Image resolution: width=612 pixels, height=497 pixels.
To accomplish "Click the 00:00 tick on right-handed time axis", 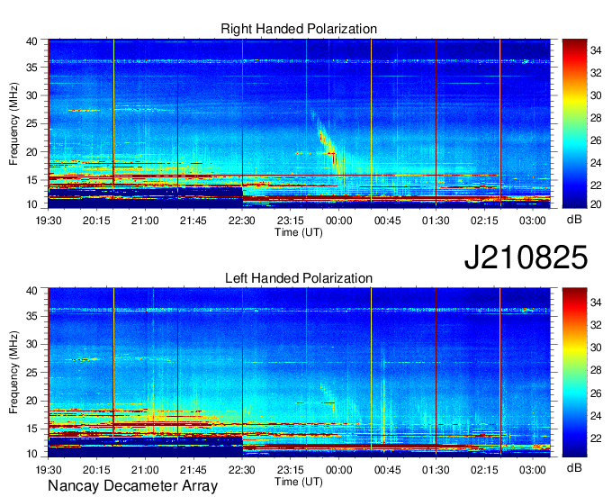I will click(x=338, y=221).
